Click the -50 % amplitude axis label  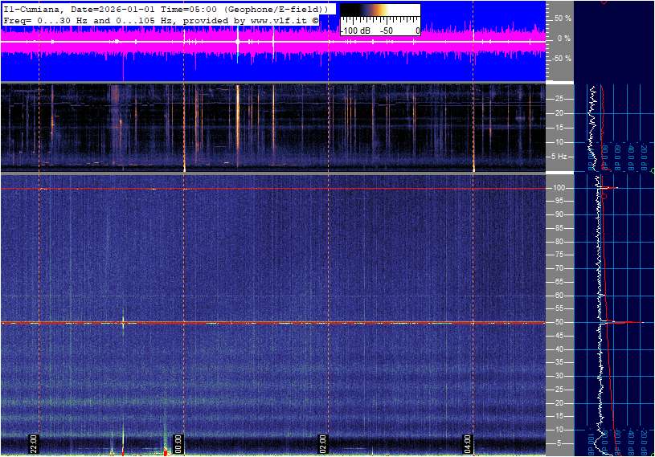point(561,59)
